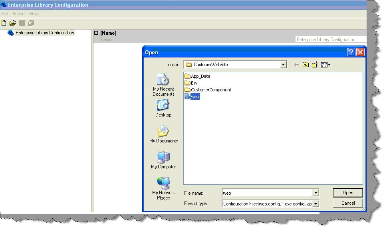Select the web config file

(192, 97)
